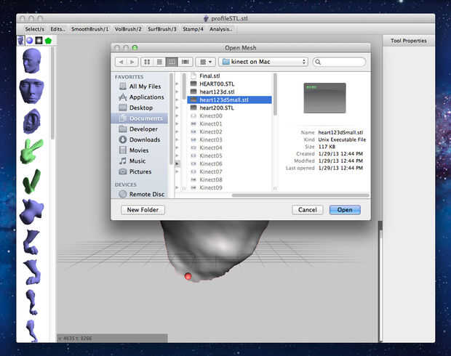Go back in the Open Mesh dialog
Viewport: 451px width, 356px height.
[121, 62]
